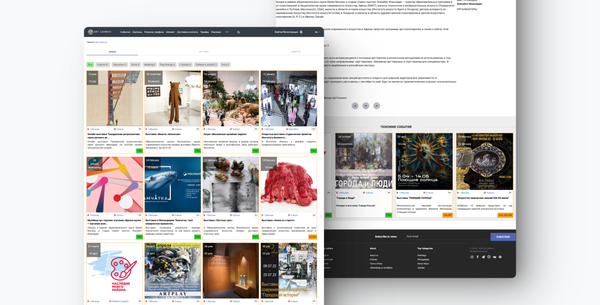
Task: Open the Камчатка whale exhibition thumbnail
Action: pos(173,185)
